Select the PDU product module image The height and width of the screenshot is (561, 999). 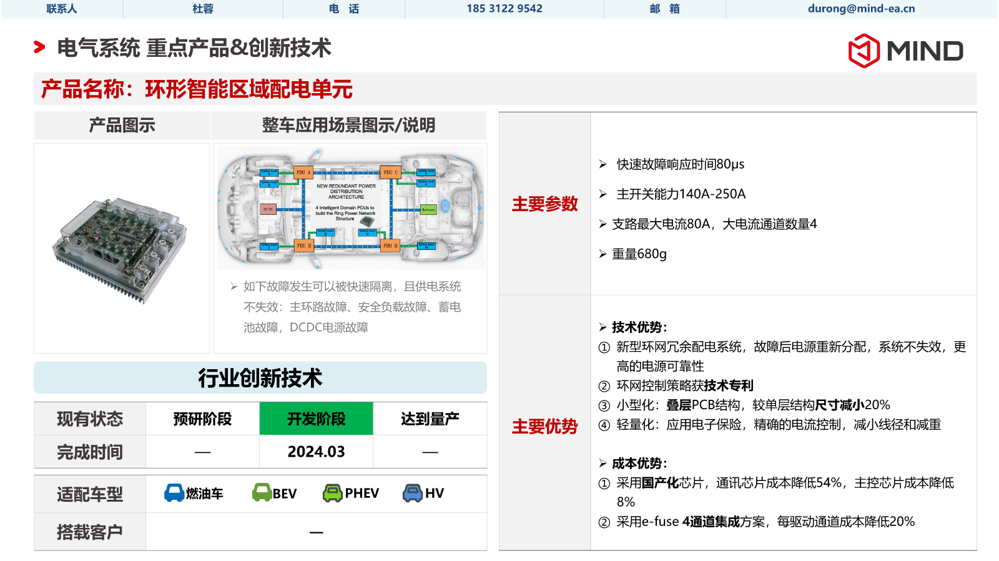tap(121, 249)
